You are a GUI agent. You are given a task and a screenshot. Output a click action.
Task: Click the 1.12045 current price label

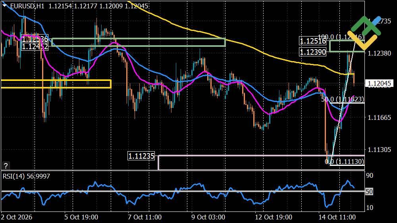379,84
